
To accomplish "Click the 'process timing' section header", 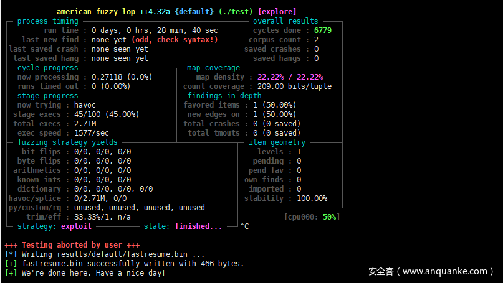I will 48,21.
